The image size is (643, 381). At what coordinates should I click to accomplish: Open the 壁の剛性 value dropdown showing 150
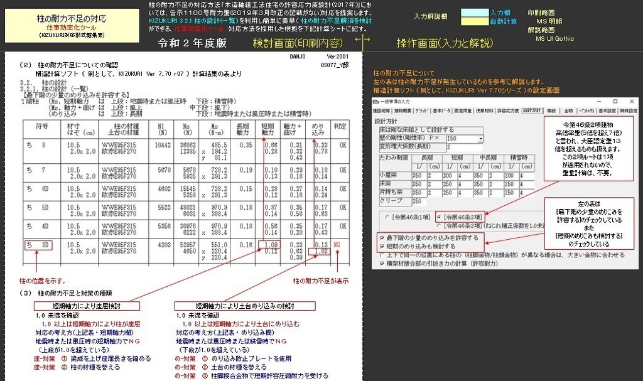pos(480,139)
